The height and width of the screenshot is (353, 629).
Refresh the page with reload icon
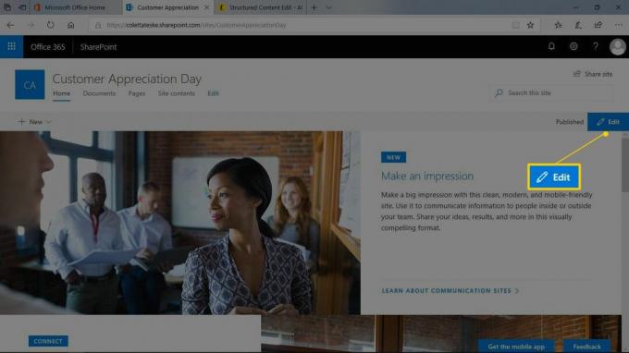(51, 25)
